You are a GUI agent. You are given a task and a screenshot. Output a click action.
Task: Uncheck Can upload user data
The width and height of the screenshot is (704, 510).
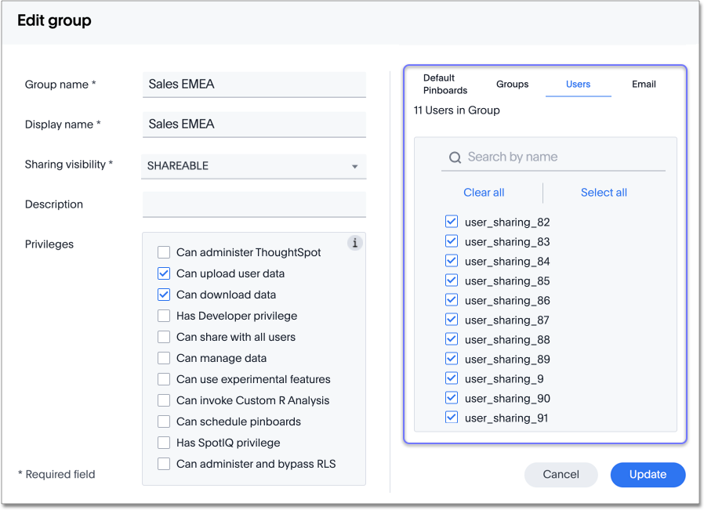[x=164, y=273]
